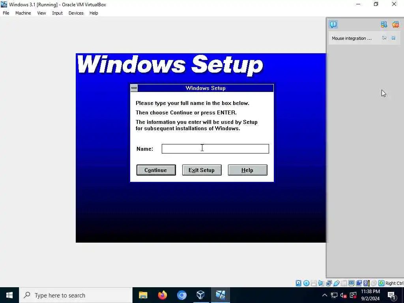Launch Firefox from the taskbar
This screenshot has height=303, width=404.
tap(162, 295)
